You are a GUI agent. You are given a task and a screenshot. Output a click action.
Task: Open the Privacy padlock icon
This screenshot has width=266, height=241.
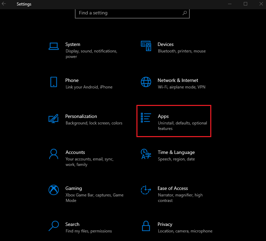pos(146,226)
